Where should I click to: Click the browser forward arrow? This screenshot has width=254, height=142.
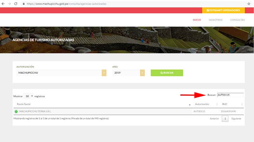[x=9, y=3]
